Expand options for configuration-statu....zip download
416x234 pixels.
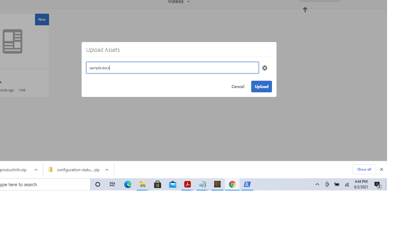pyautogui.click(x=107, y=169)
